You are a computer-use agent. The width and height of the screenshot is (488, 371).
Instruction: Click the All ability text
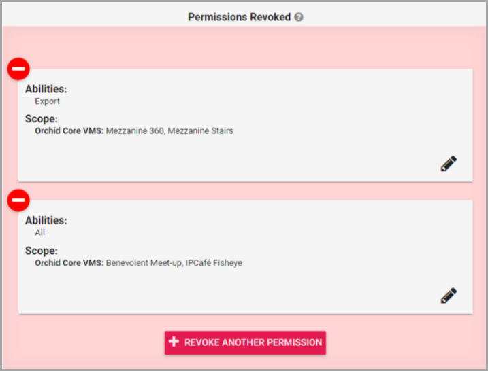coord(40,232)
